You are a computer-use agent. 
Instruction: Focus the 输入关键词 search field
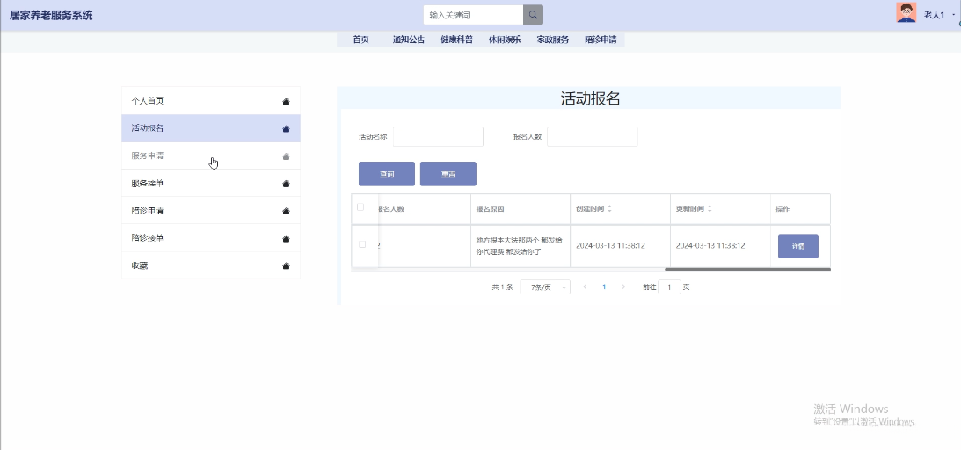pos(473,15)
